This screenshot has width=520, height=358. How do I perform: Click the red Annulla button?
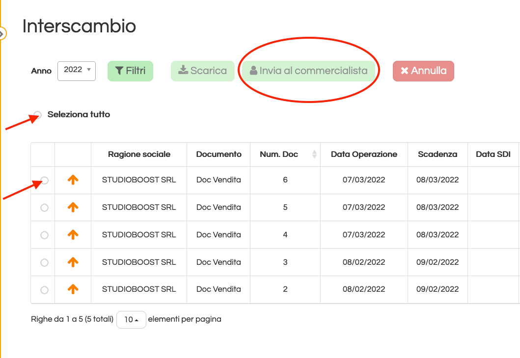coord(423,71)
